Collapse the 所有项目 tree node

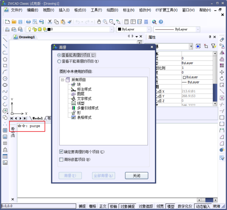coord(62,80)
